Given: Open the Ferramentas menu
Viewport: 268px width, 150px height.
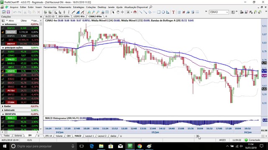Looking at the screenshot, I should point(50,7).
